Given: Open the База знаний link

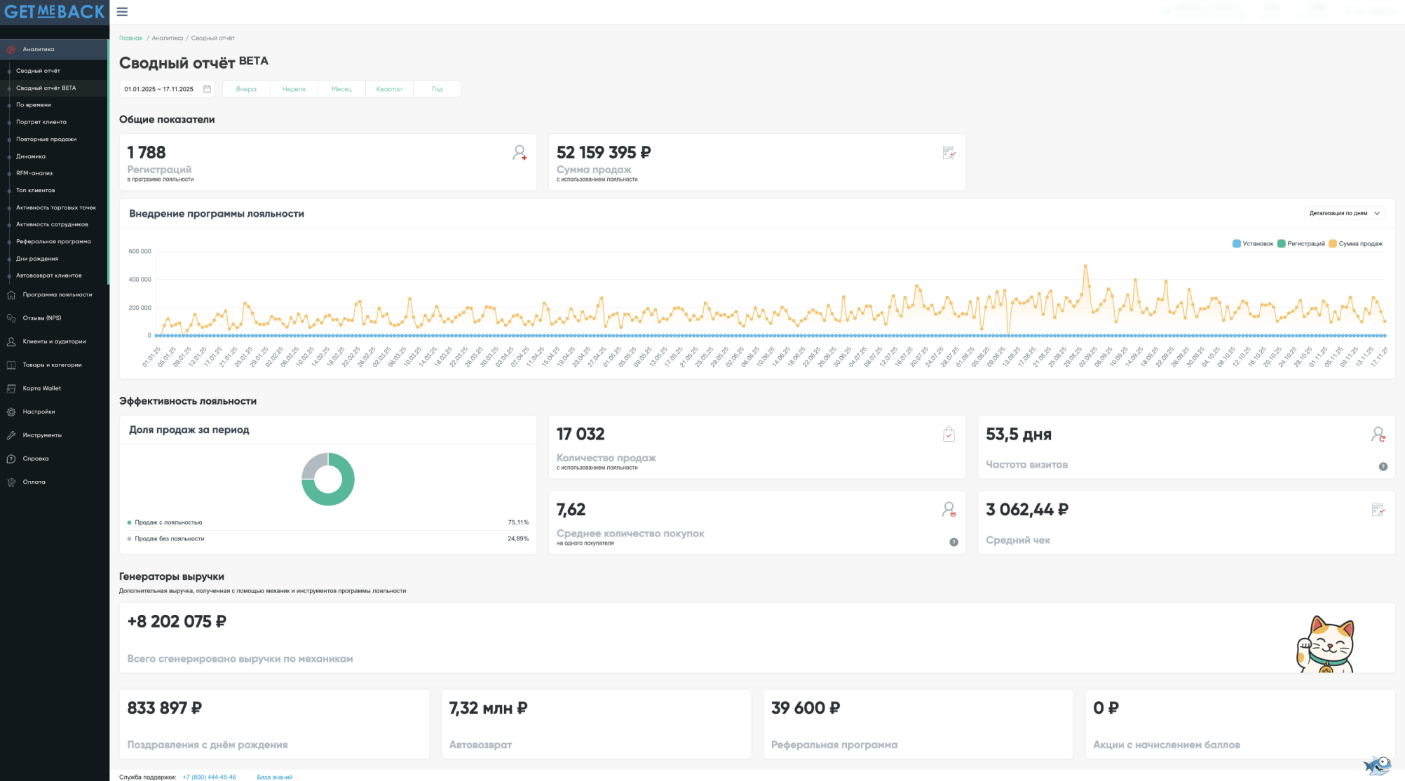Looking at the screenshot, I should coord(274,777).
